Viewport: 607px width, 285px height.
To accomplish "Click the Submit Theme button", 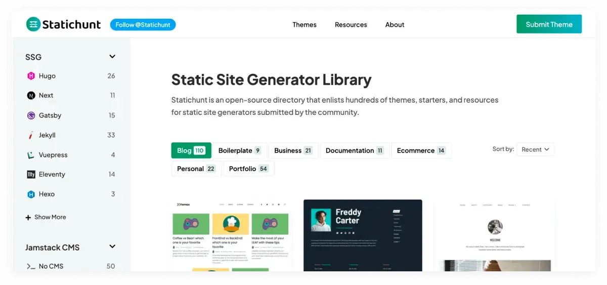I will point(549,24).
